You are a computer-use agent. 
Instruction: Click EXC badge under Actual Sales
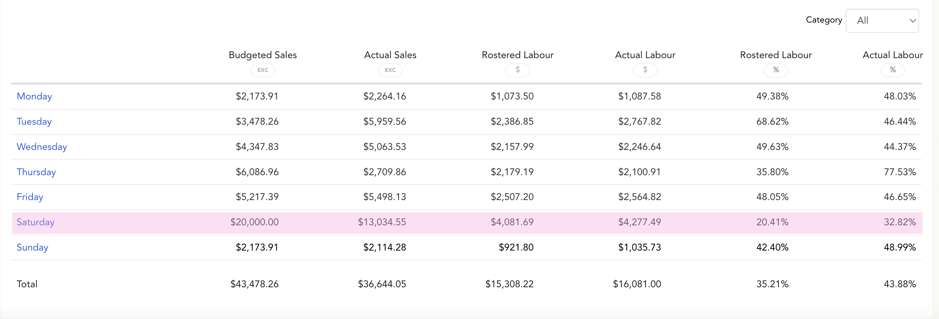point(390,70)
